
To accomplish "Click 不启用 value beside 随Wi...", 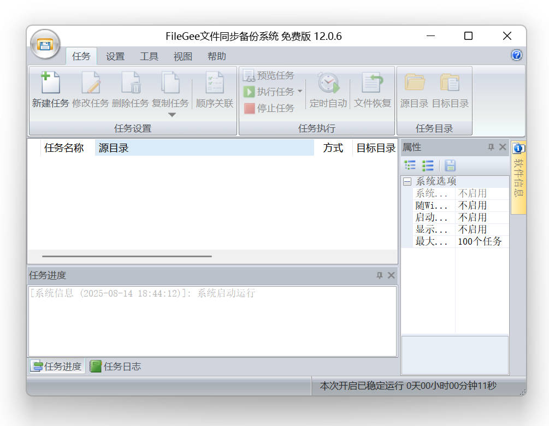I will (482, 205).
